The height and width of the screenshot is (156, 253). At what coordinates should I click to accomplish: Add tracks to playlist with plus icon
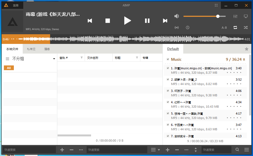tap(167, 150)
